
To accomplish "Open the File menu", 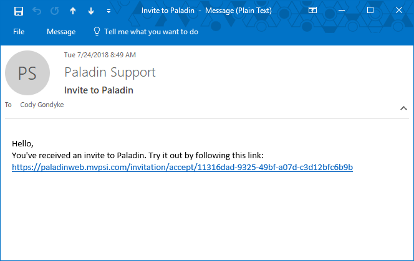I will (x=19, y=32).
